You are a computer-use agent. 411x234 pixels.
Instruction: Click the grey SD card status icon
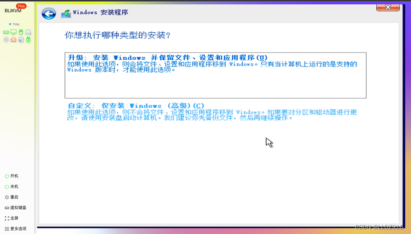click(x=21, y=40)
